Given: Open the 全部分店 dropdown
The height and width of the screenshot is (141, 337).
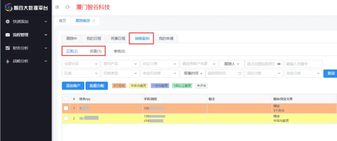Looking at the screenshot, I should click(x=81, y=64).
